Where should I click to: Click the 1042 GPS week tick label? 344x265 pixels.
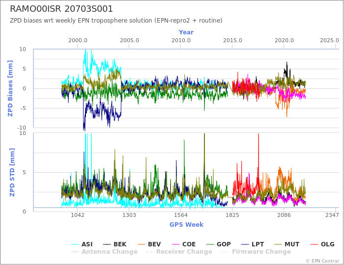click(78, 215)
